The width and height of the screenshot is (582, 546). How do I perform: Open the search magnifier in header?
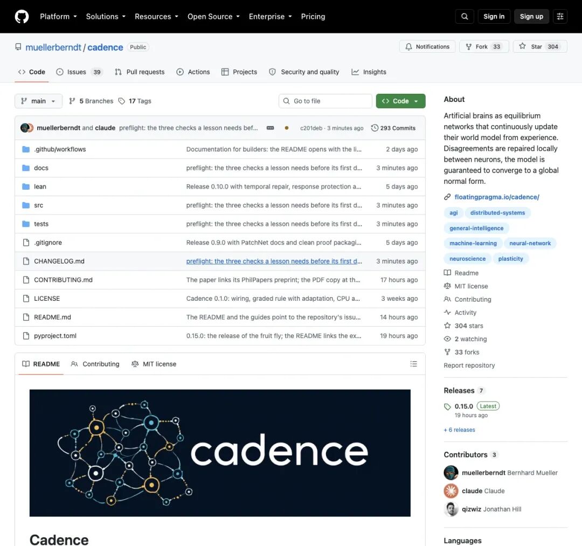[x=465, y=17]
